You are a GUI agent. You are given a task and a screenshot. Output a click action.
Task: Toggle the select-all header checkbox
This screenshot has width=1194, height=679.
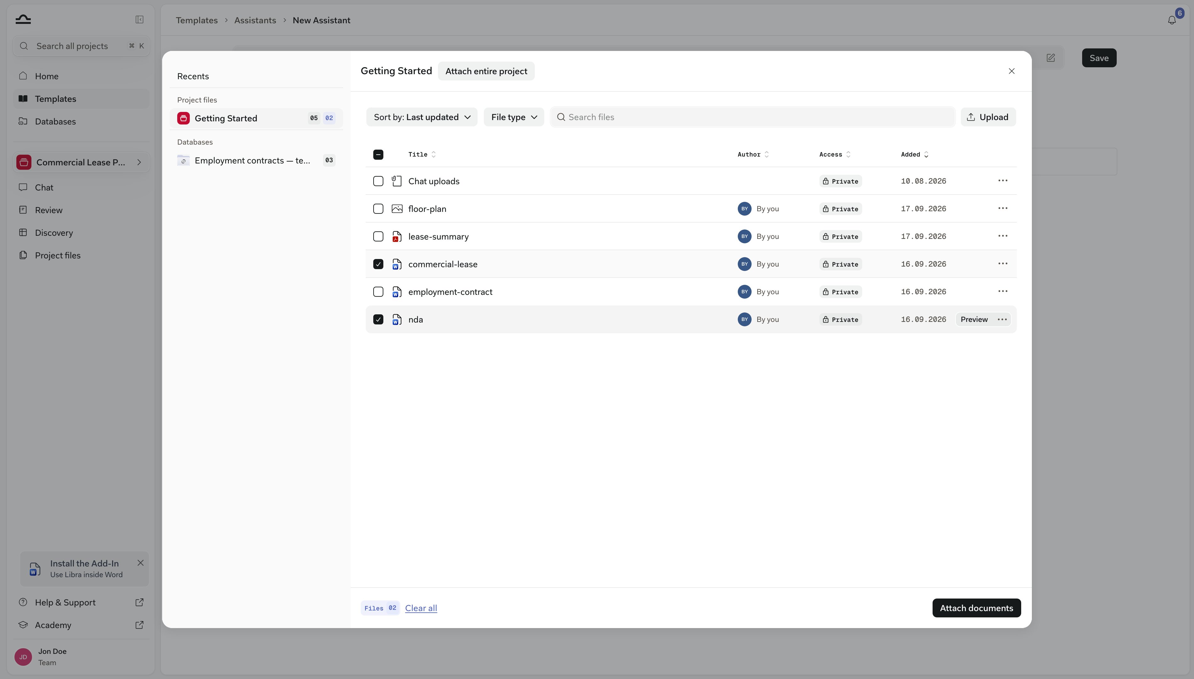click(378, 155)
